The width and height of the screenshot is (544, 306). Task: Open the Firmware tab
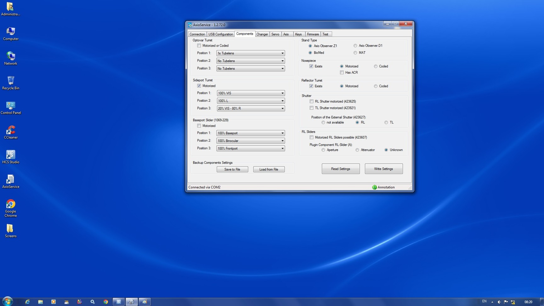click(x=313, y=34)
